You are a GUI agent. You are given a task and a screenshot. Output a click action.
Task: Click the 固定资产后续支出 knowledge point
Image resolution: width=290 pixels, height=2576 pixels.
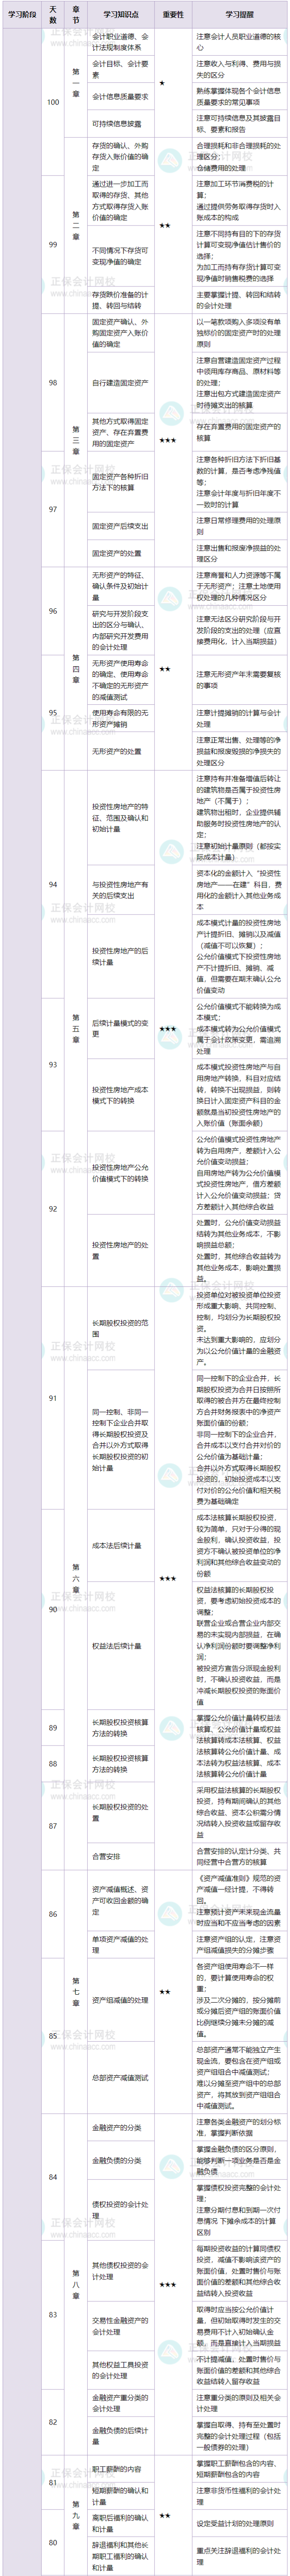121,526
